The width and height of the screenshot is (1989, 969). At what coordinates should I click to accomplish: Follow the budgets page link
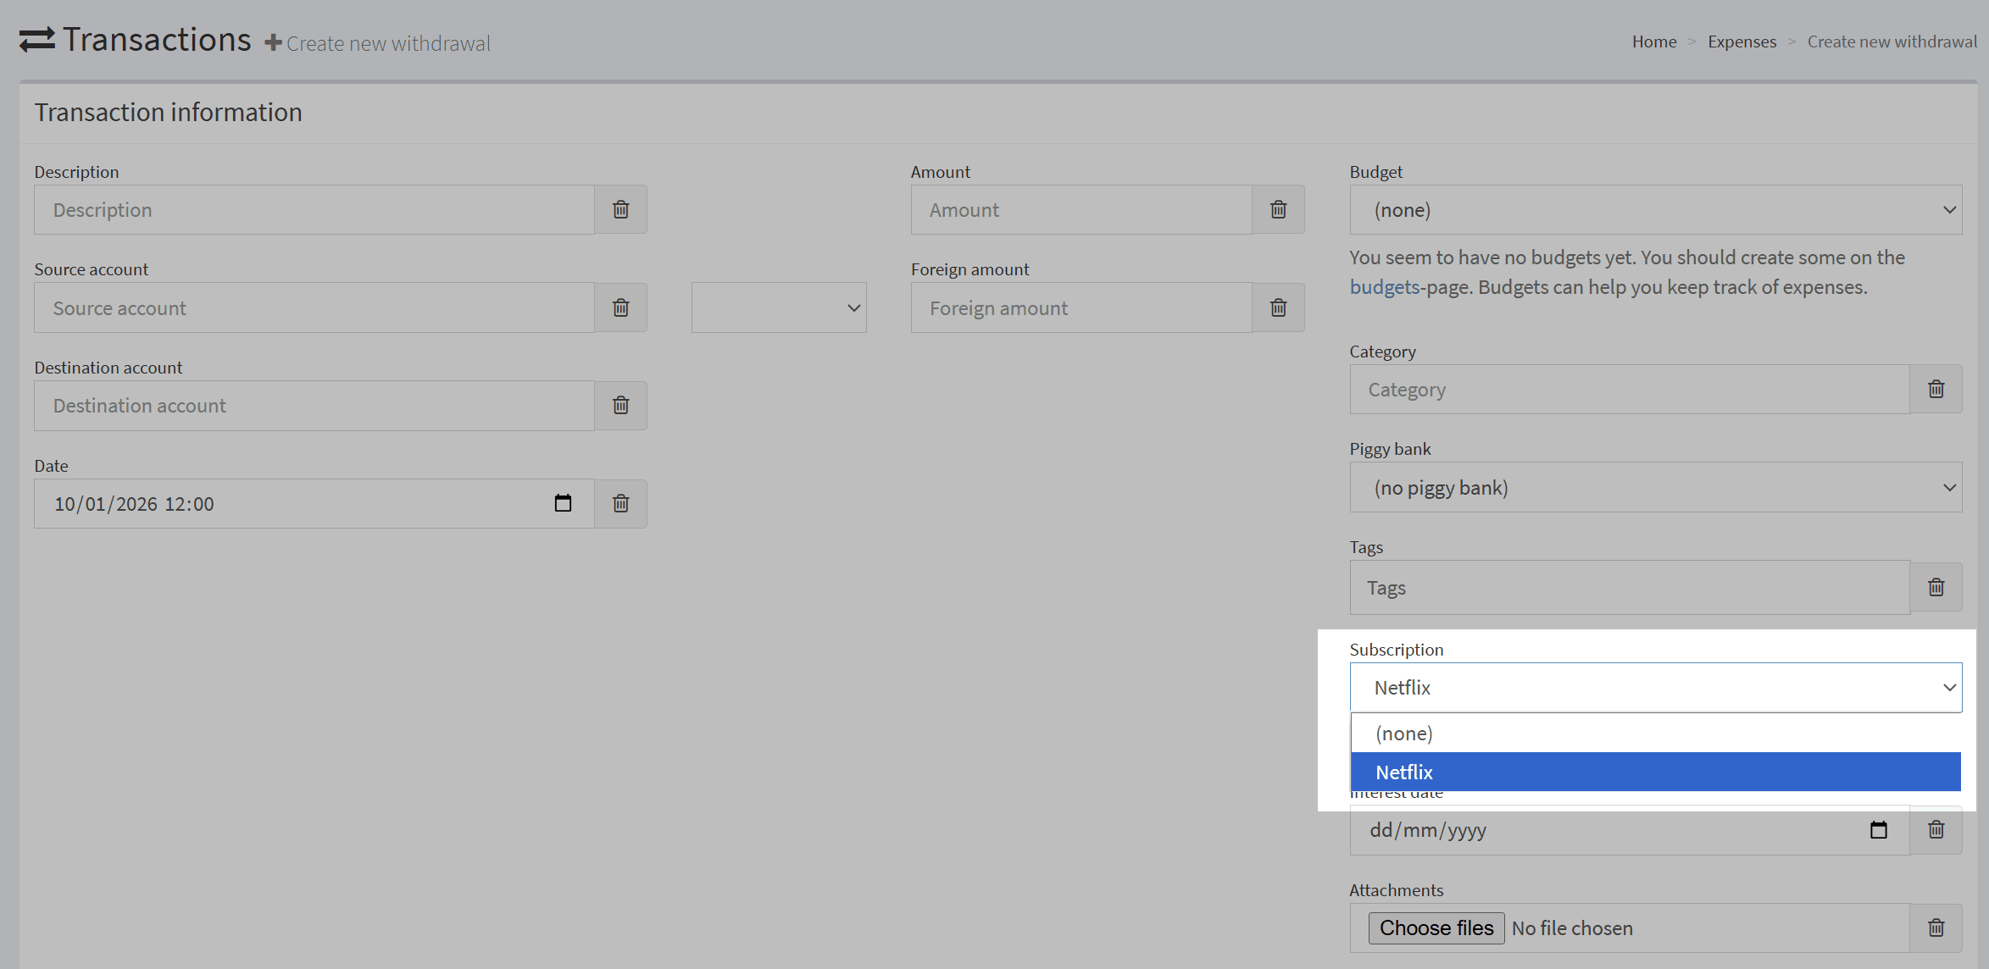[1384, 287]
